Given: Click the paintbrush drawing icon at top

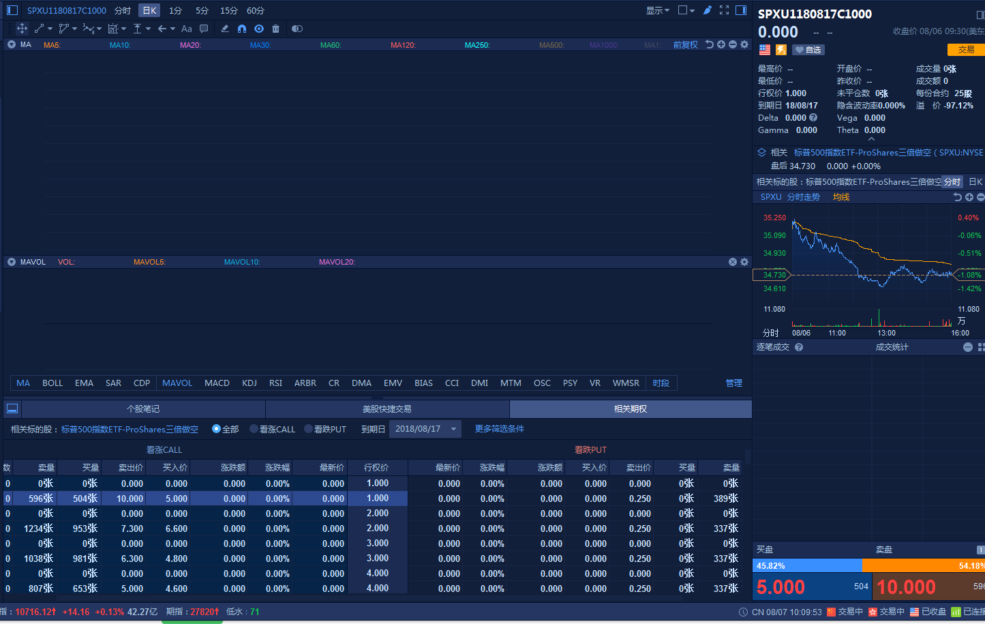Looking at the screenshot, I should pyautogui.click(x=707, y=10).
